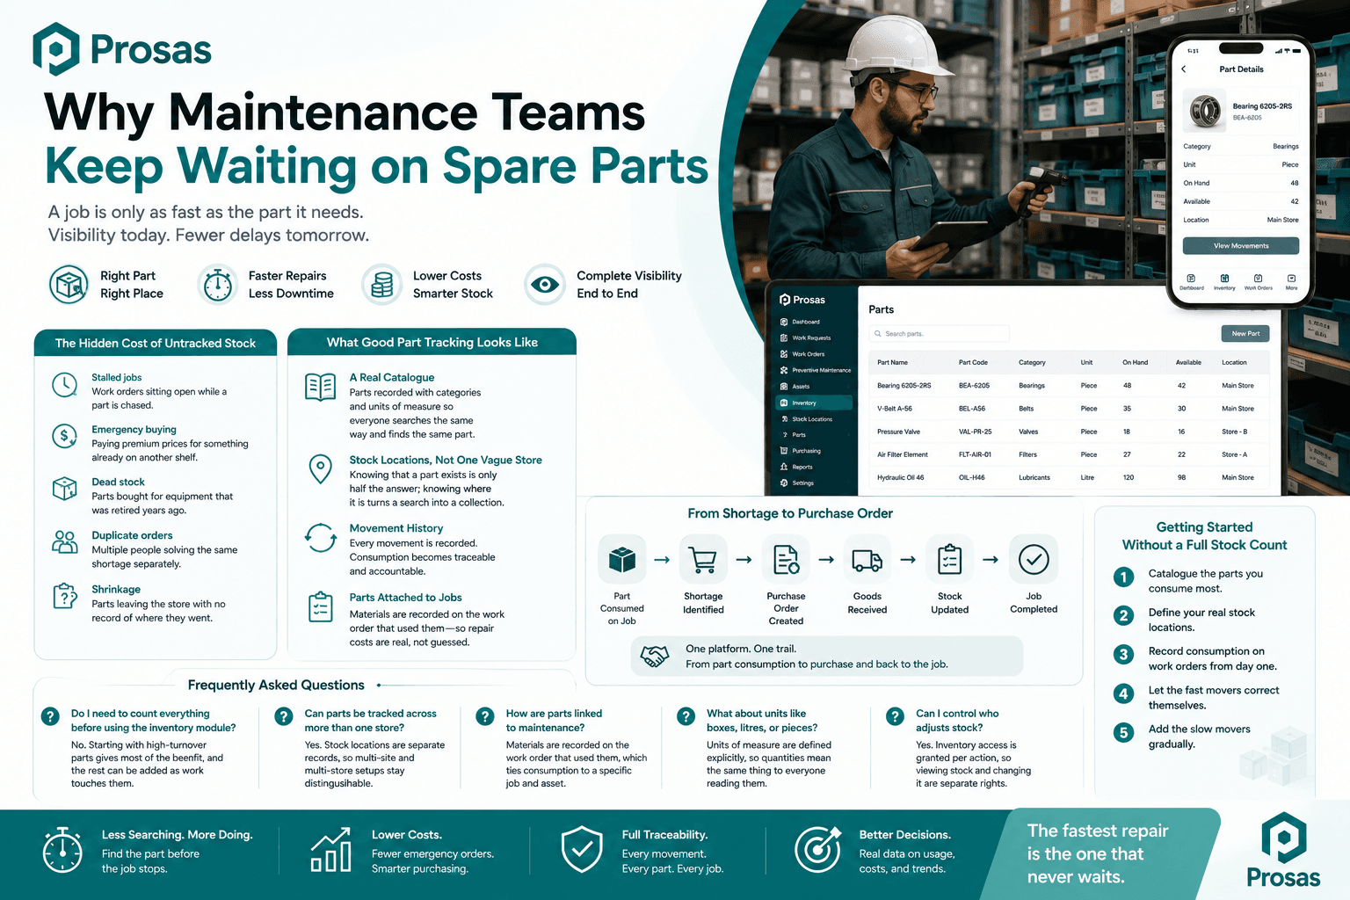This screenshot has height=900, width=1350.
Task: Click the Prosas logo in the footer corner
Action: click(x=1283, y=850)
